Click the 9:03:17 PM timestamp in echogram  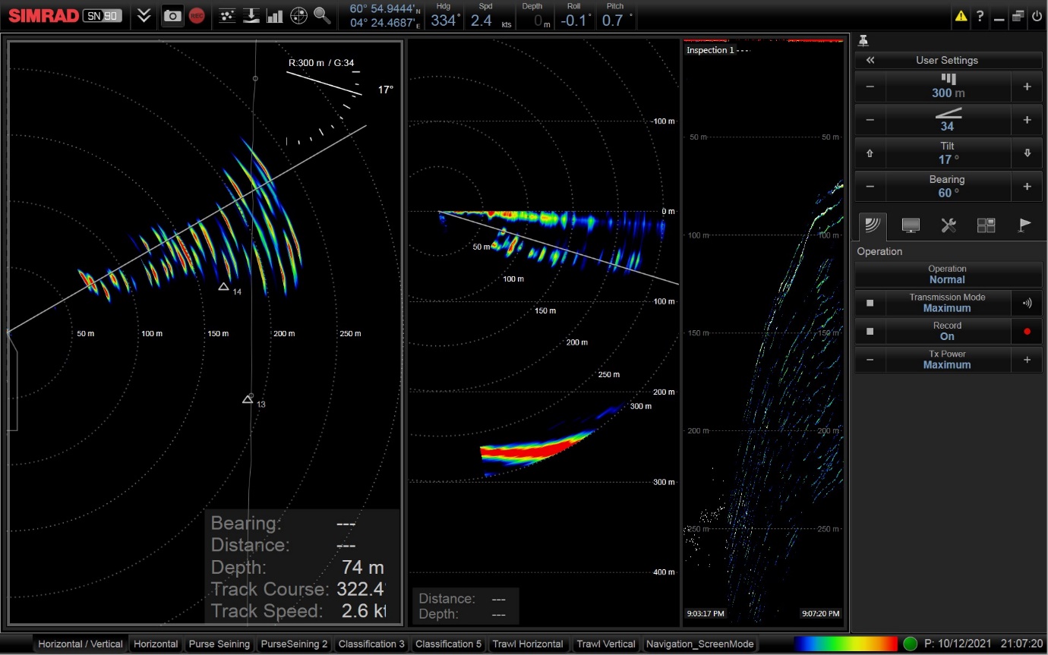point(706,613)
